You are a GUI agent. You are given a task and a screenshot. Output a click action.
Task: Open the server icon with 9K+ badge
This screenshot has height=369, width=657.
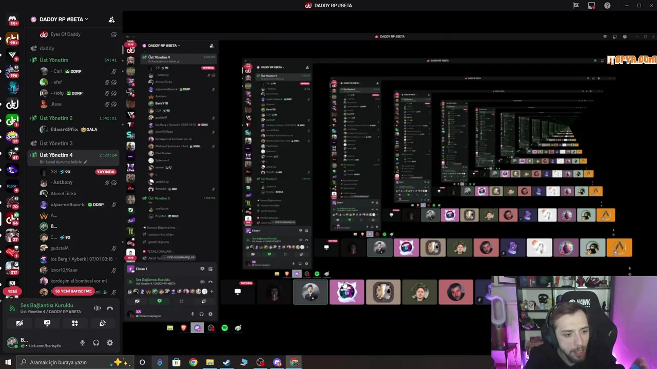click(12, 39)
